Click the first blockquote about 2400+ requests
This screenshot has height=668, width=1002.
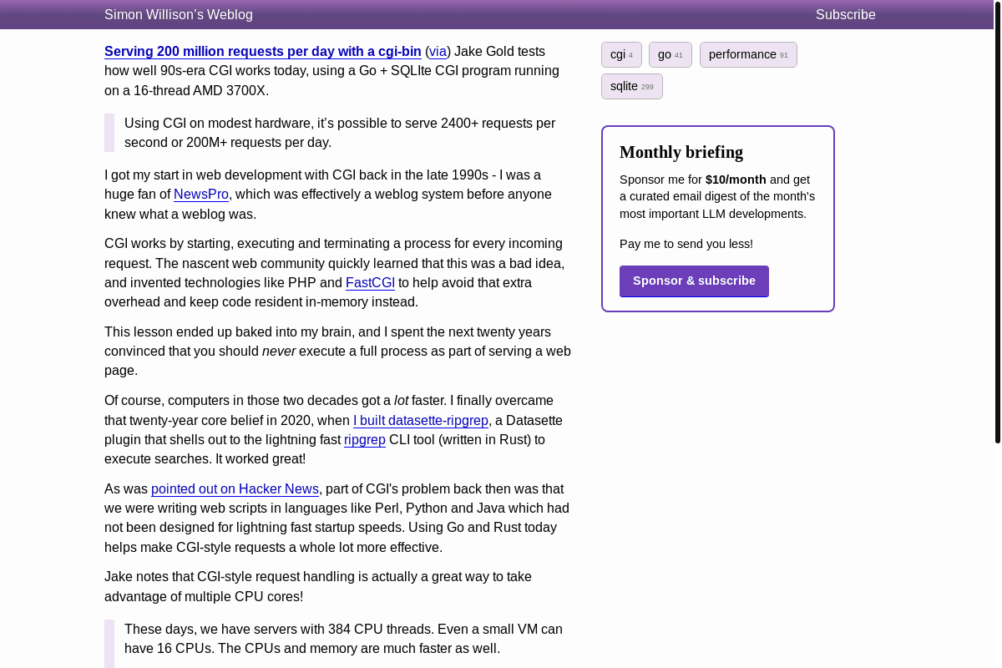(x=339, y=132)
